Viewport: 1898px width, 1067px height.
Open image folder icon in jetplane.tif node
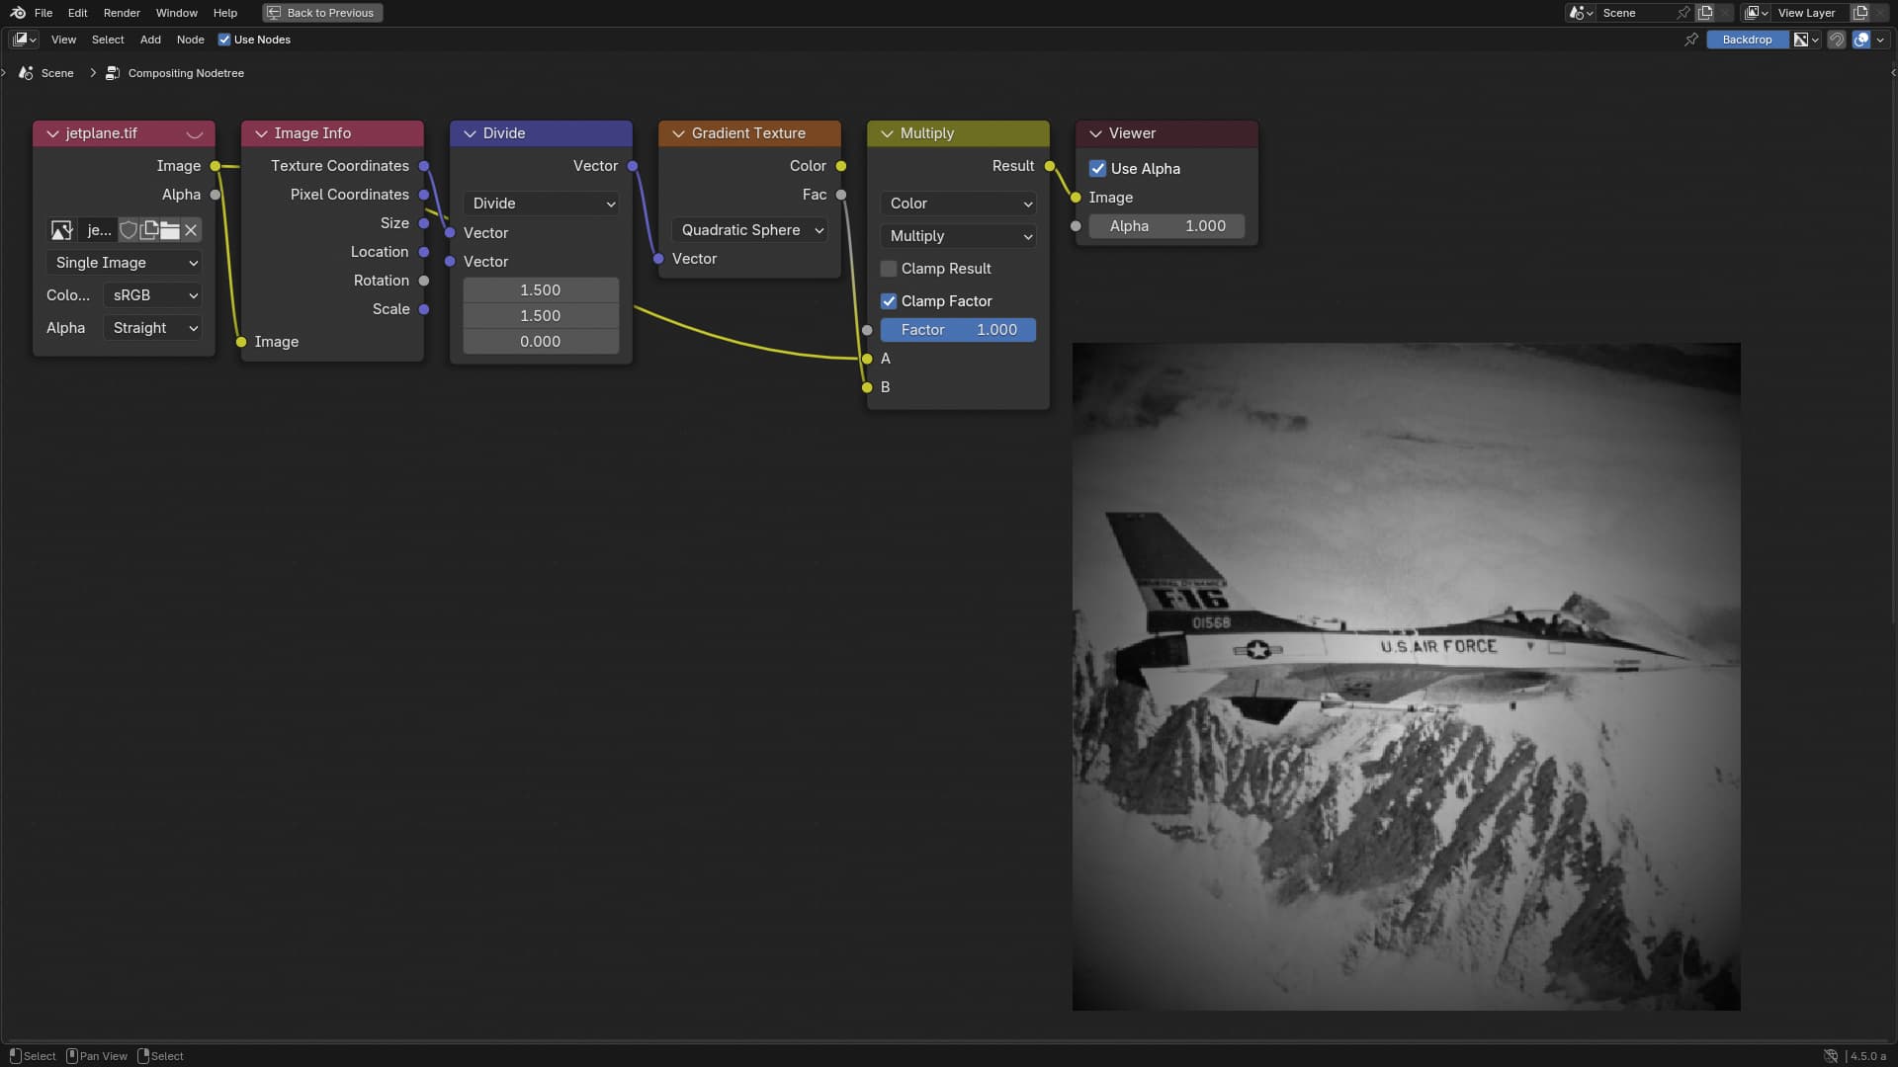pos(170,230)
